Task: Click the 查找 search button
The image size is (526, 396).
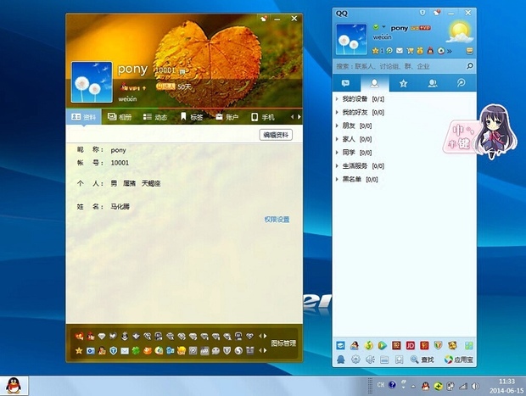Action: coord(422,360)
